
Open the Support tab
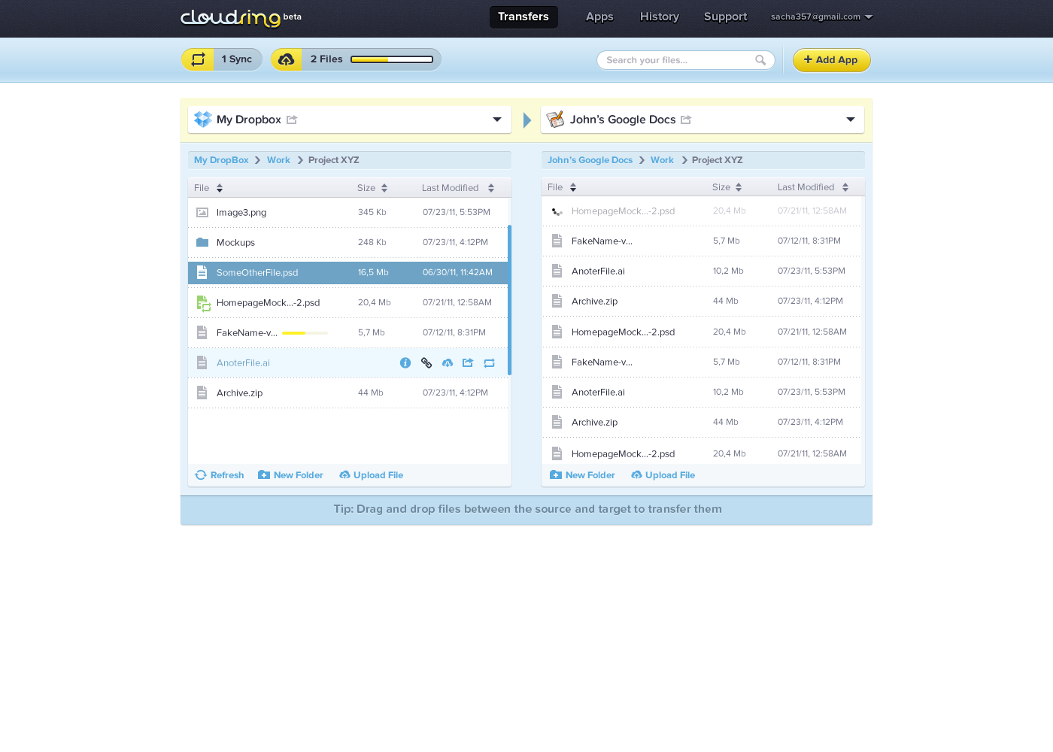tap(726, 17)
